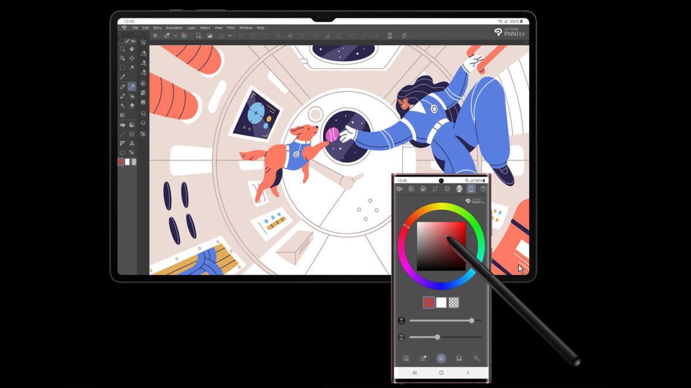Tap the help question mark icon on phone

tap(483, 189)
